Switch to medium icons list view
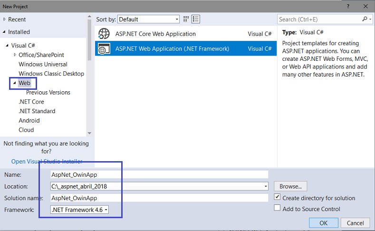375x231 pixels. pyautogui.click(x=196, y=19)
